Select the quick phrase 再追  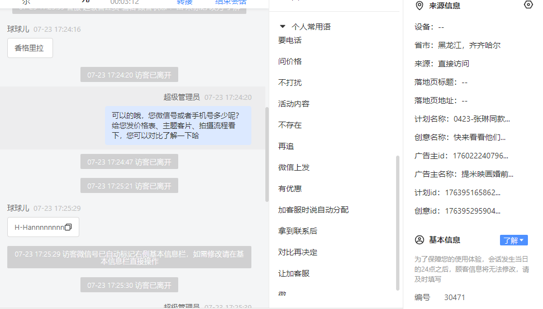pos(286,146)
